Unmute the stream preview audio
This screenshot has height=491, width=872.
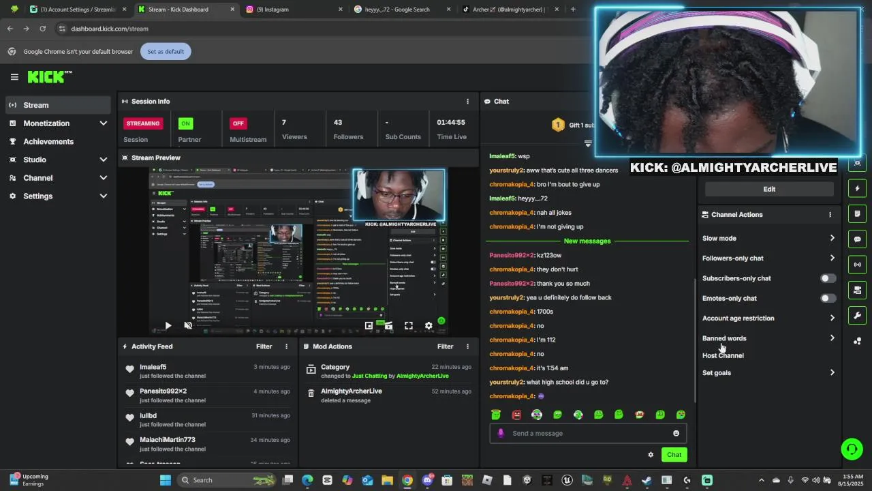(189, 326)
